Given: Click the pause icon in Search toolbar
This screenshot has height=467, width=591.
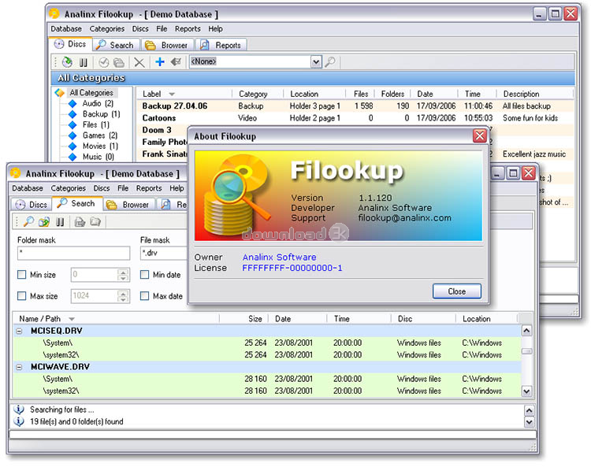Looking at the screenshot, I should point(59,222).
